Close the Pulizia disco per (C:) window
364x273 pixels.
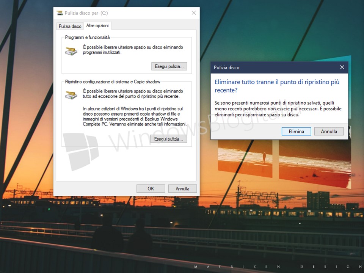pos(194,13)
